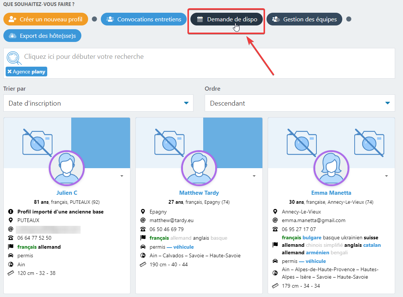Click Créer un nouveau profil button
The image size is (403, 297).
click(46, 19)
